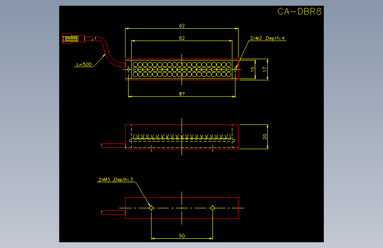Select the 17 vertical dimension

click(265, 70)
